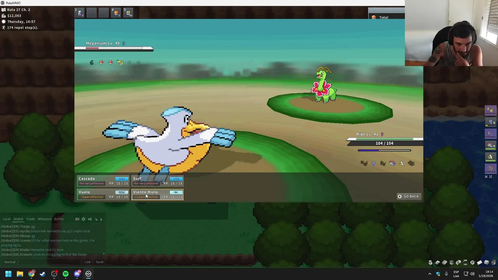Select the Surf move

click(158, 181)
